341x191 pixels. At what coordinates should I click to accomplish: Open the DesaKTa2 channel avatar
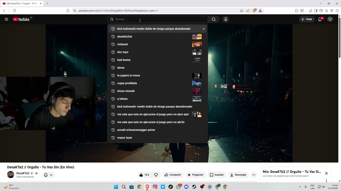pos(11,175)
